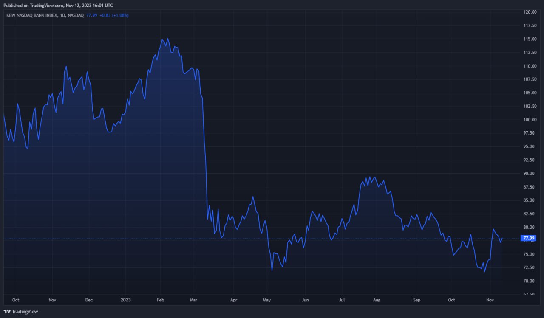Select the 100.00 level on the price scale

[530, 120]
